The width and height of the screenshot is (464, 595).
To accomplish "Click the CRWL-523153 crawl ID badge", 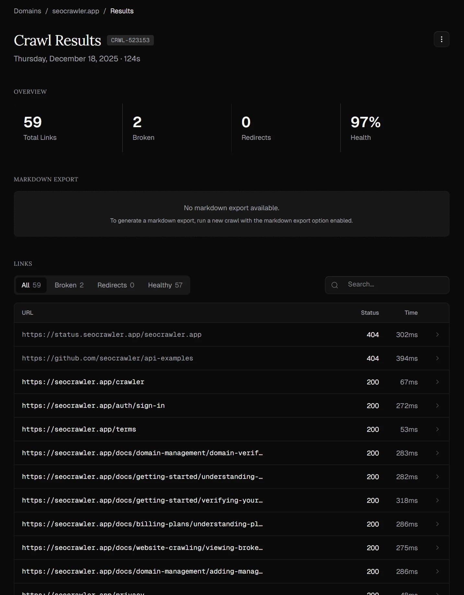I will point(130,40).
